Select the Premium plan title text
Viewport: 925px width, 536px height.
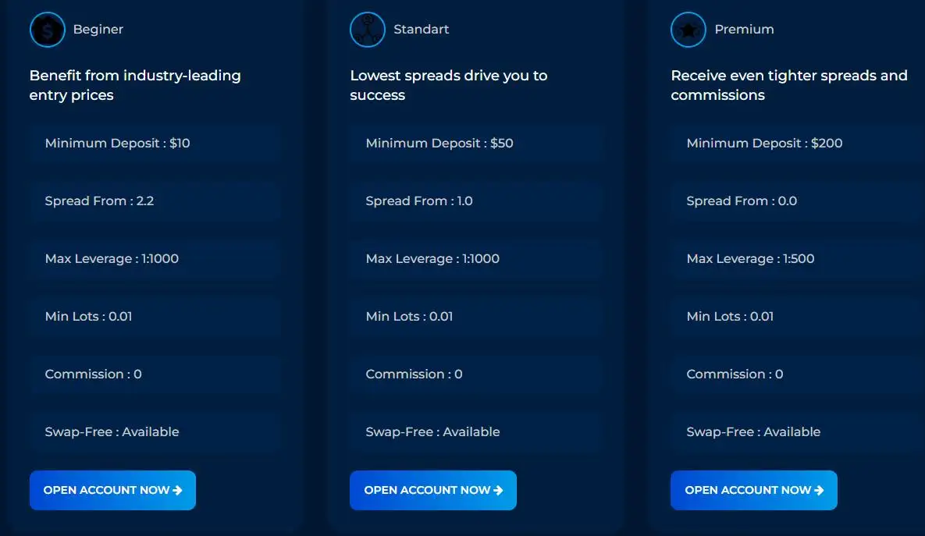(744, 30)
